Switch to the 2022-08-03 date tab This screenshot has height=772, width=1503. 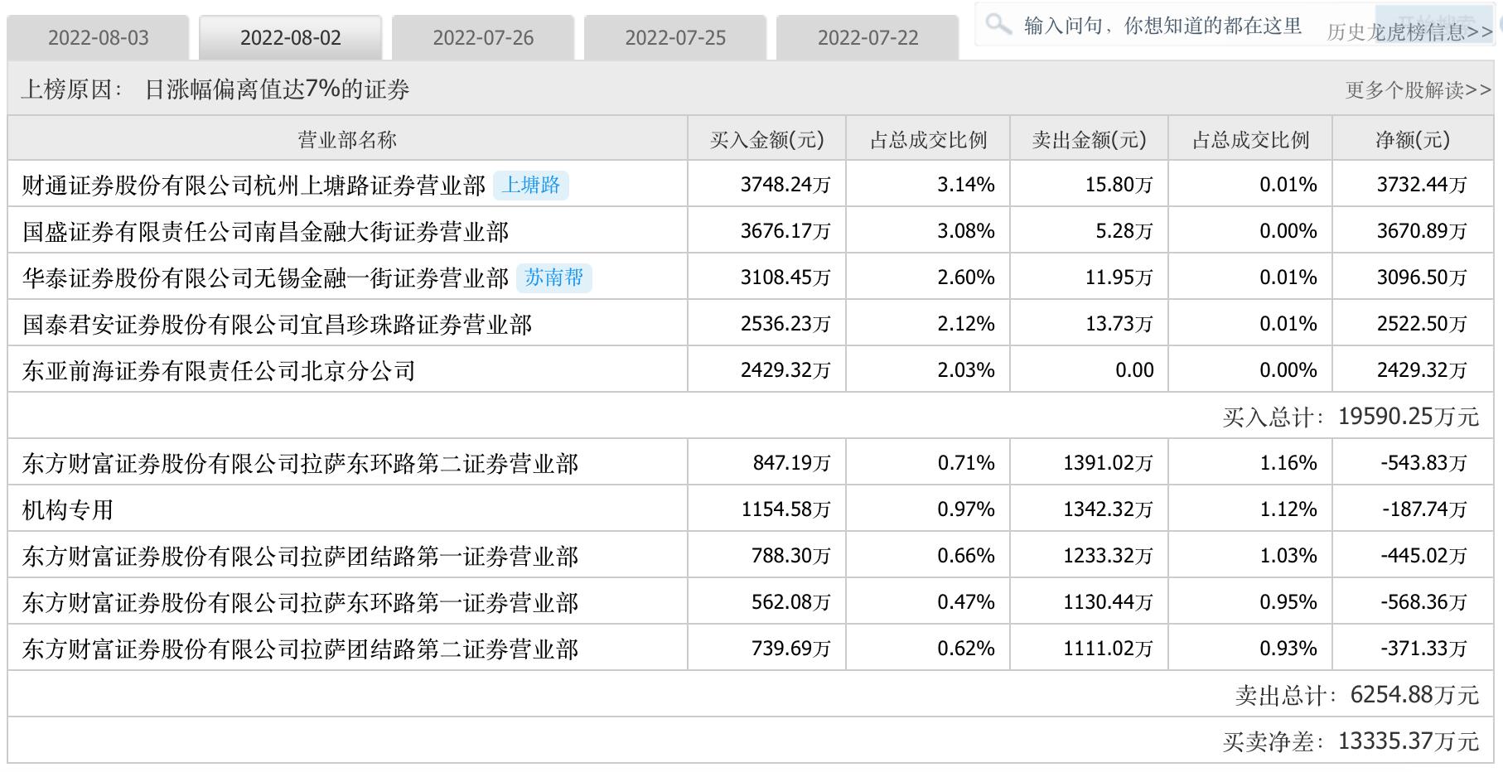(x=98, y=38)
